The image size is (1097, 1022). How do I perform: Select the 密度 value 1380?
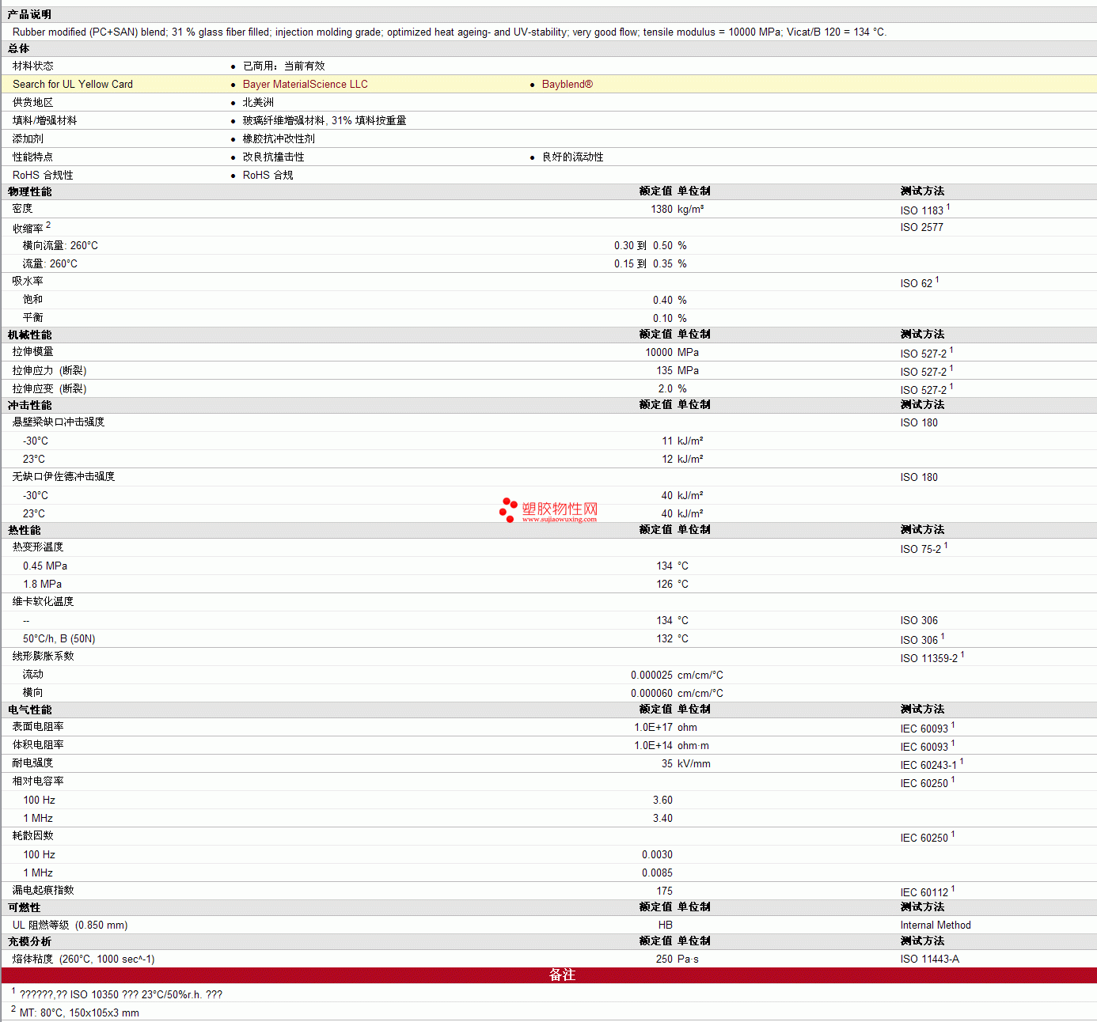pos(662,210)
